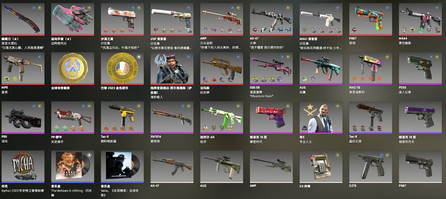446x199 pixels.
Task: Select the 全球攻势徽章 gold medal
Action: [73, 68]
